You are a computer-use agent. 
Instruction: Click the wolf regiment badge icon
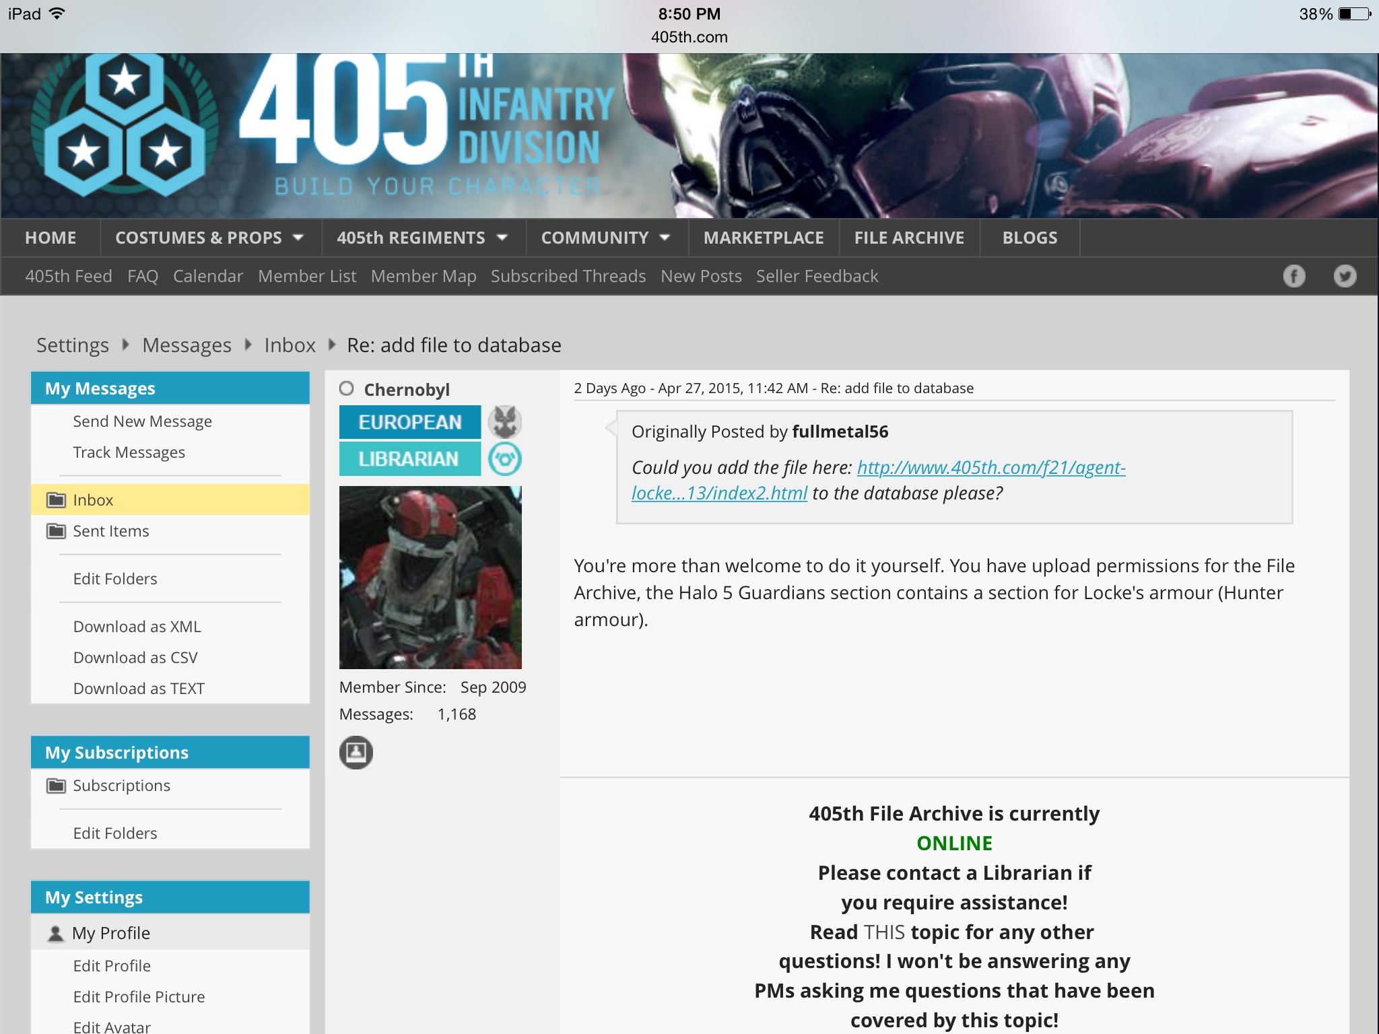pyautogui.click(x=504, y=422)
